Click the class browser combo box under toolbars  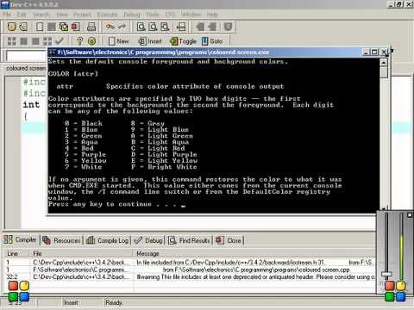(27, 56)
